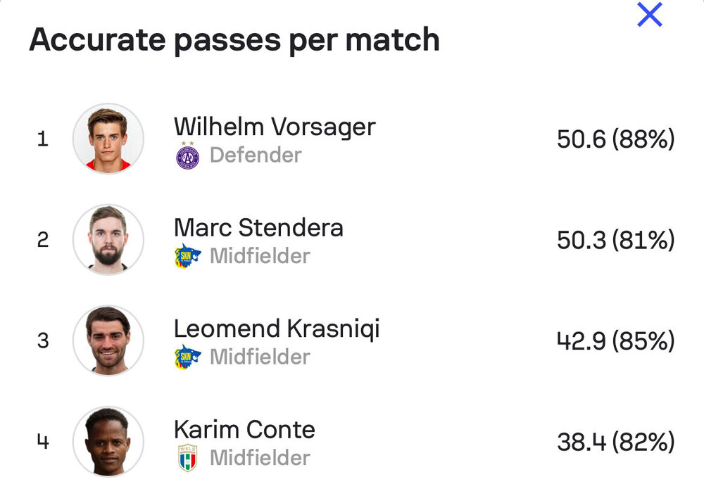The width and height of the screenshot is (704, 503).
Task: Click rank number 1 in the list
Action: tap(43, 139)
